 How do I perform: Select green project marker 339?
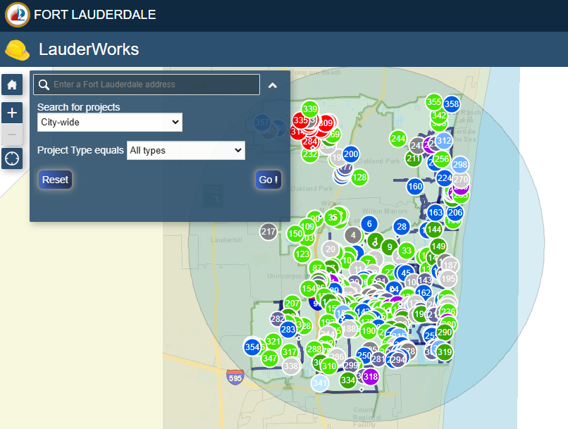pyautogui.click(x=310, y=108)
